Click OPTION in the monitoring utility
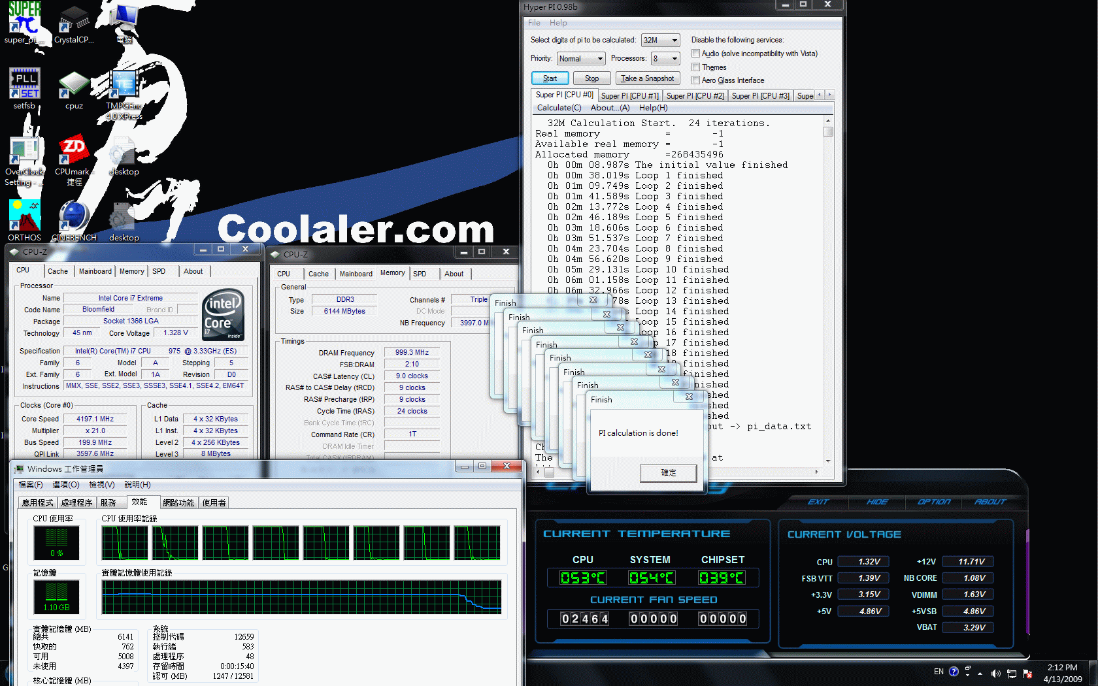This screenshot has height=686, width=1098. pos(934,502)
